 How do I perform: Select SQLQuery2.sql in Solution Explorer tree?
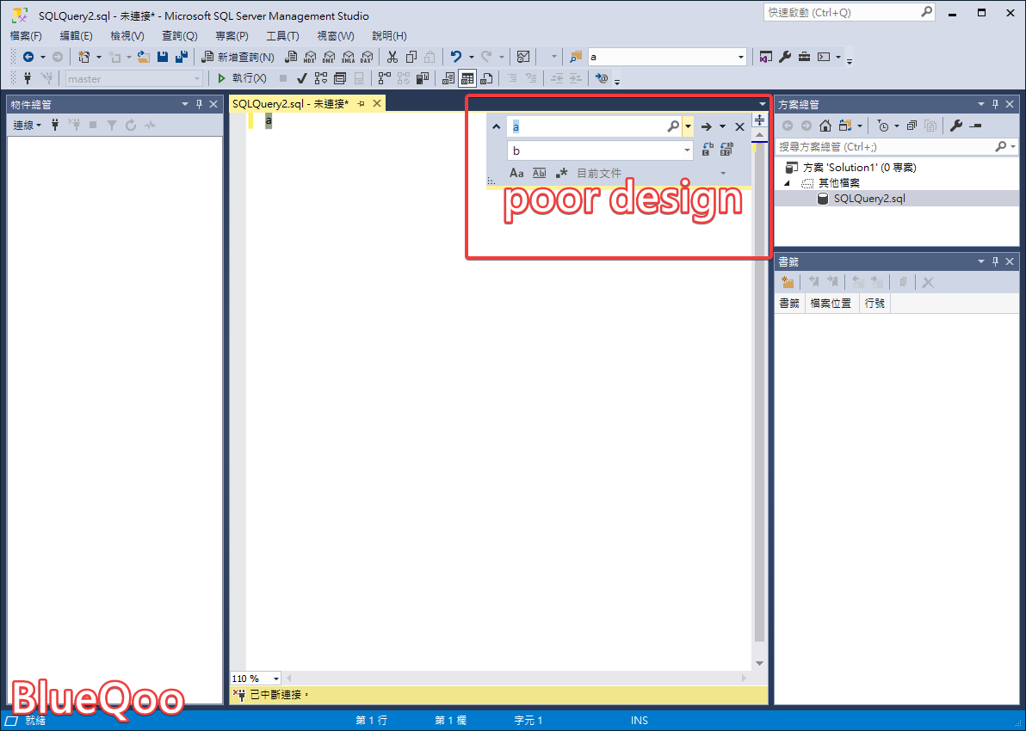pos(869,199)
